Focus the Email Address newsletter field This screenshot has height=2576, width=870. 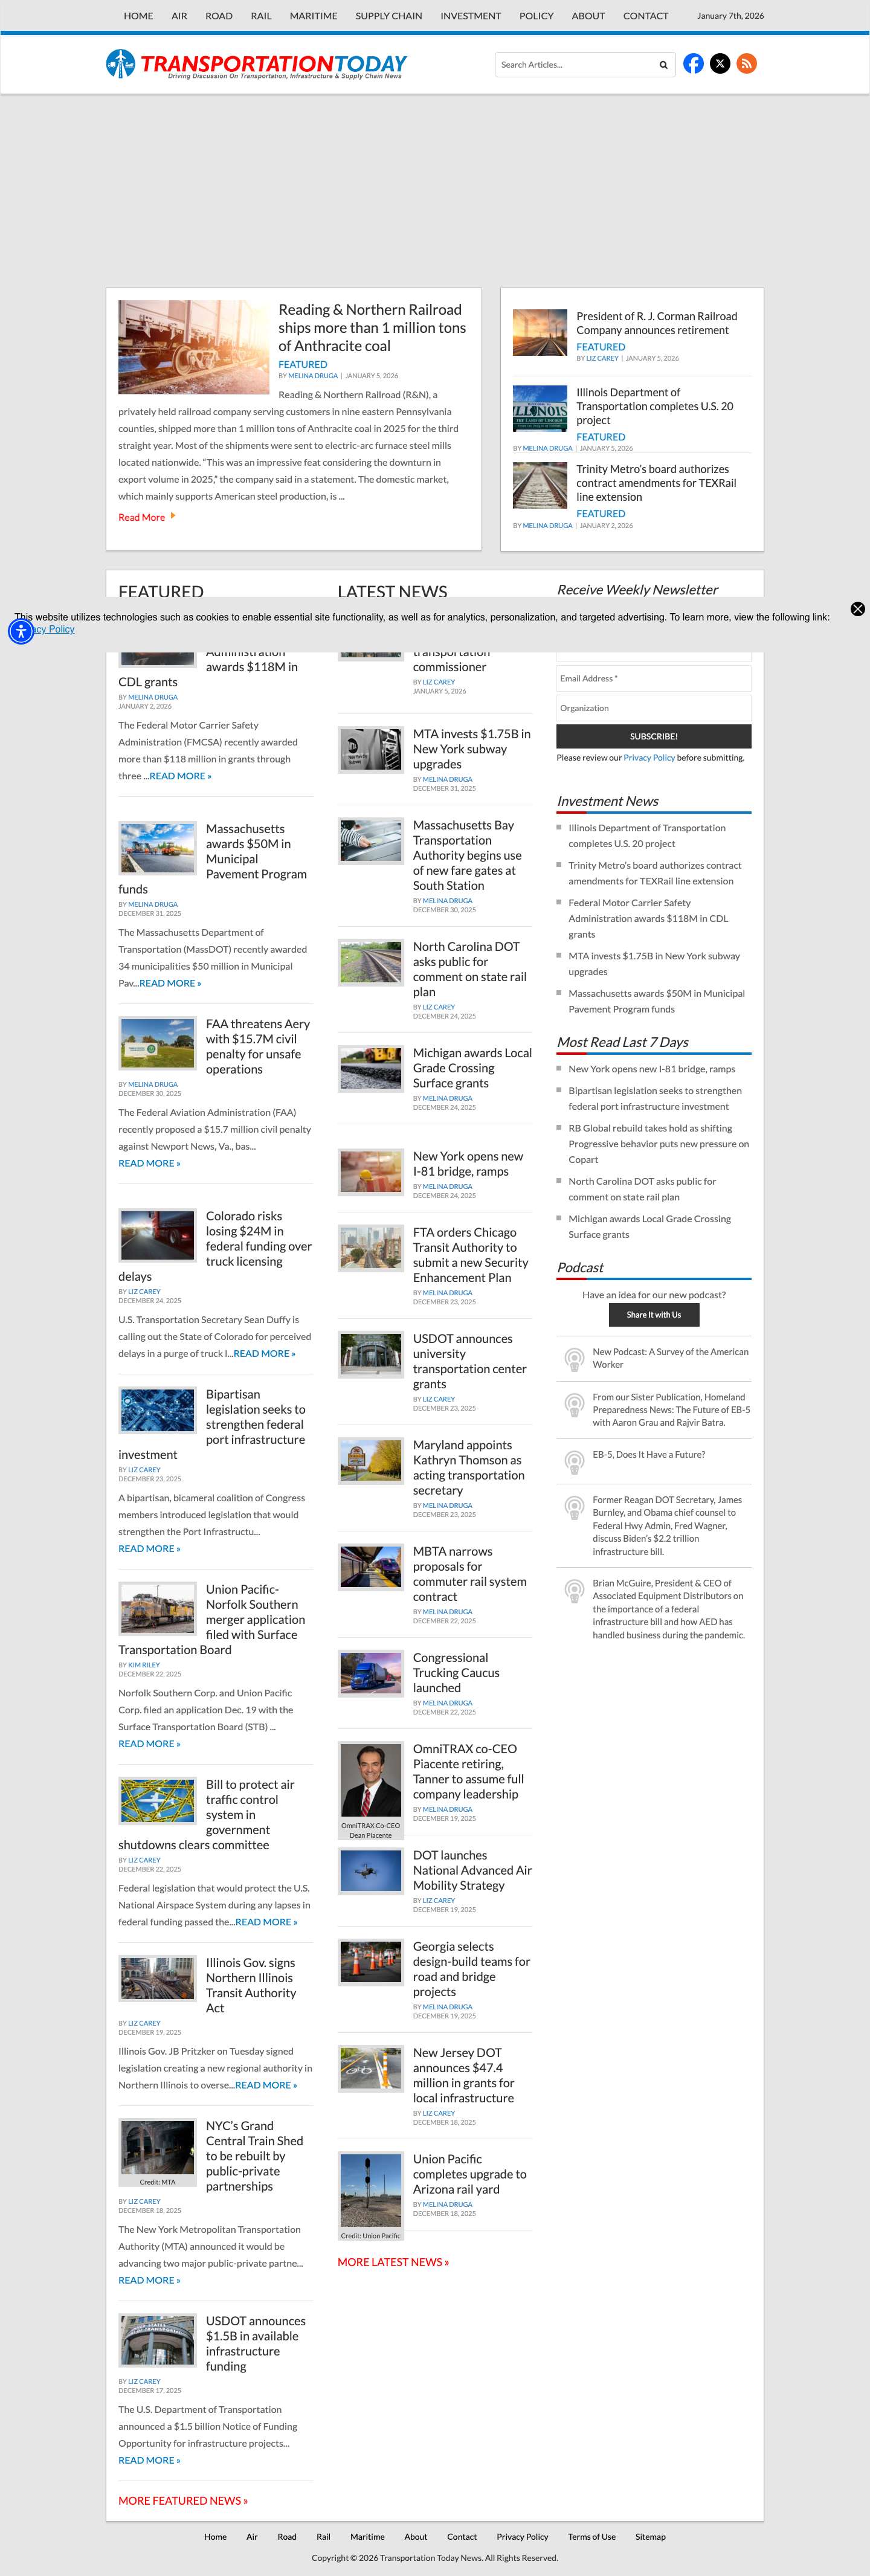[654, 678]
